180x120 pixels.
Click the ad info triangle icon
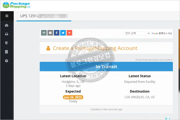(166, 118)
